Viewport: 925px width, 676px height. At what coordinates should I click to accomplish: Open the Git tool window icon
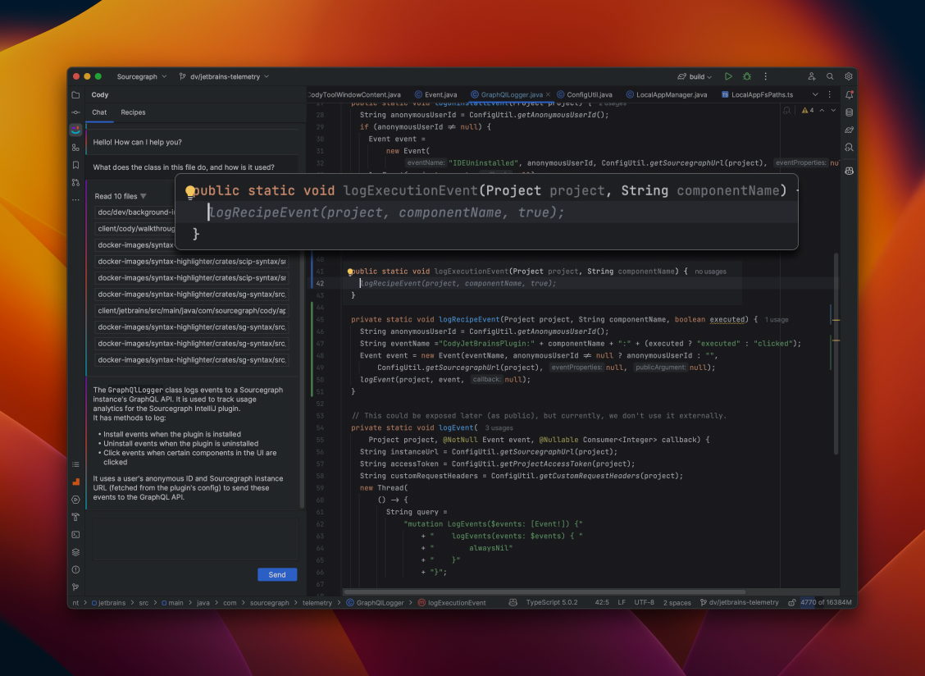(75, 587)
